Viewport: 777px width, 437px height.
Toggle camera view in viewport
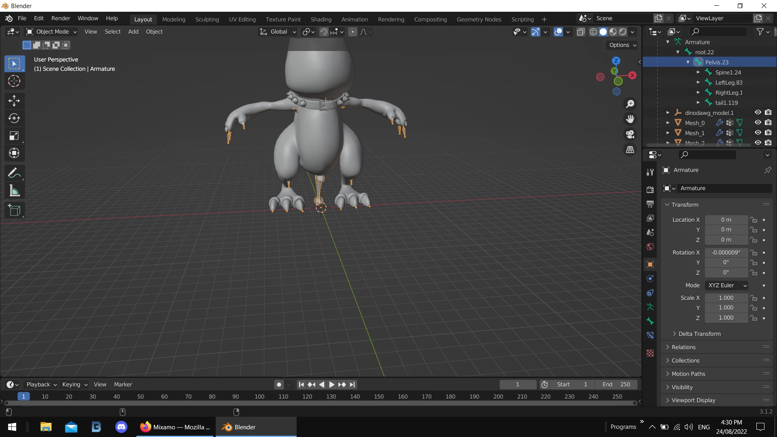[630, 134]
